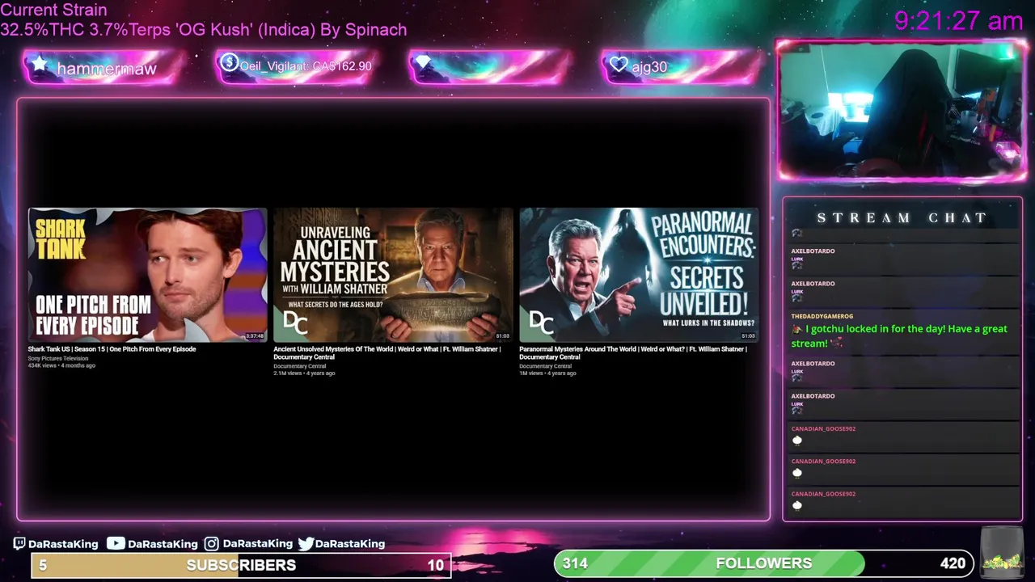Open the Paranormal Encounters Secrets Unveiled thumbnail
The width and height of the screenshot is (1035, 582).
pyautogui.click(x=639, y=275)
